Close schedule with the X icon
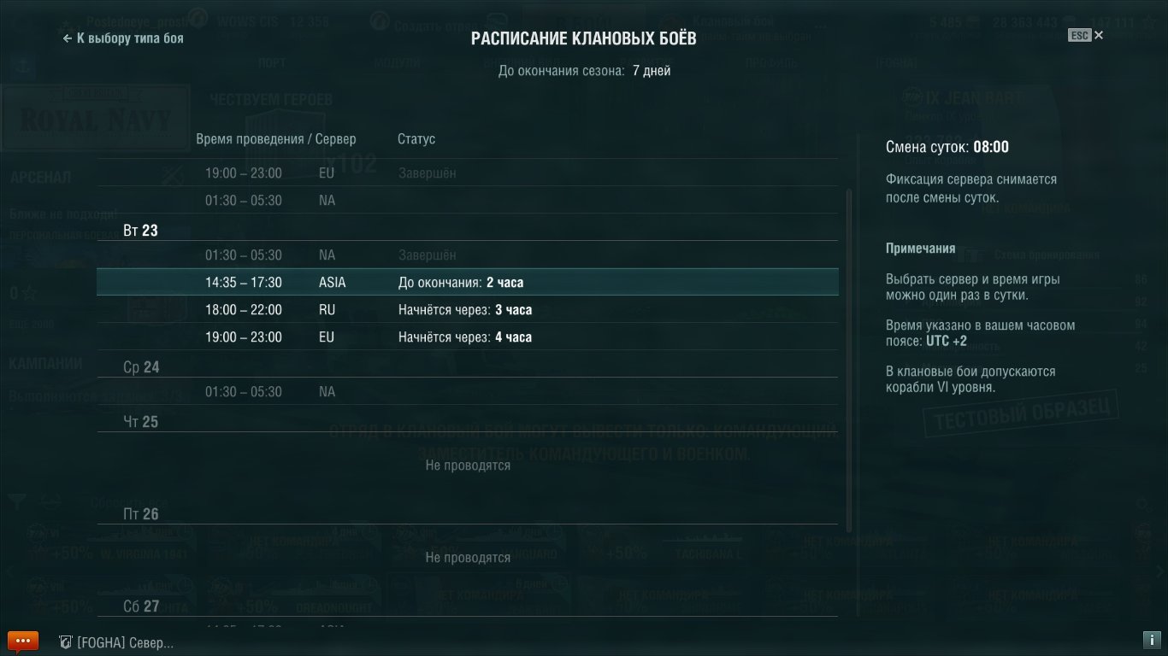Image resolution: width=1168 pixels, height=656 pixels. [x=1099, y=35]
